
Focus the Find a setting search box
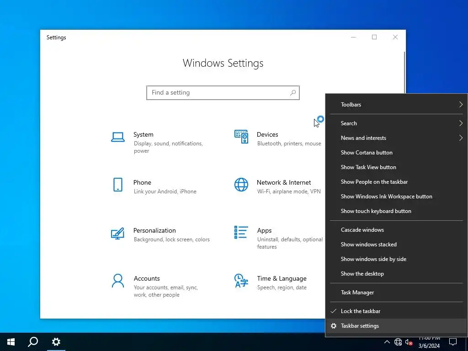(x=223, y=92)
